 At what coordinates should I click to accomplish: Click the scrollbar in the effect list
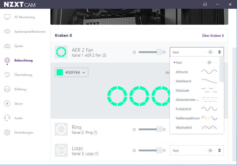point(222,70)
